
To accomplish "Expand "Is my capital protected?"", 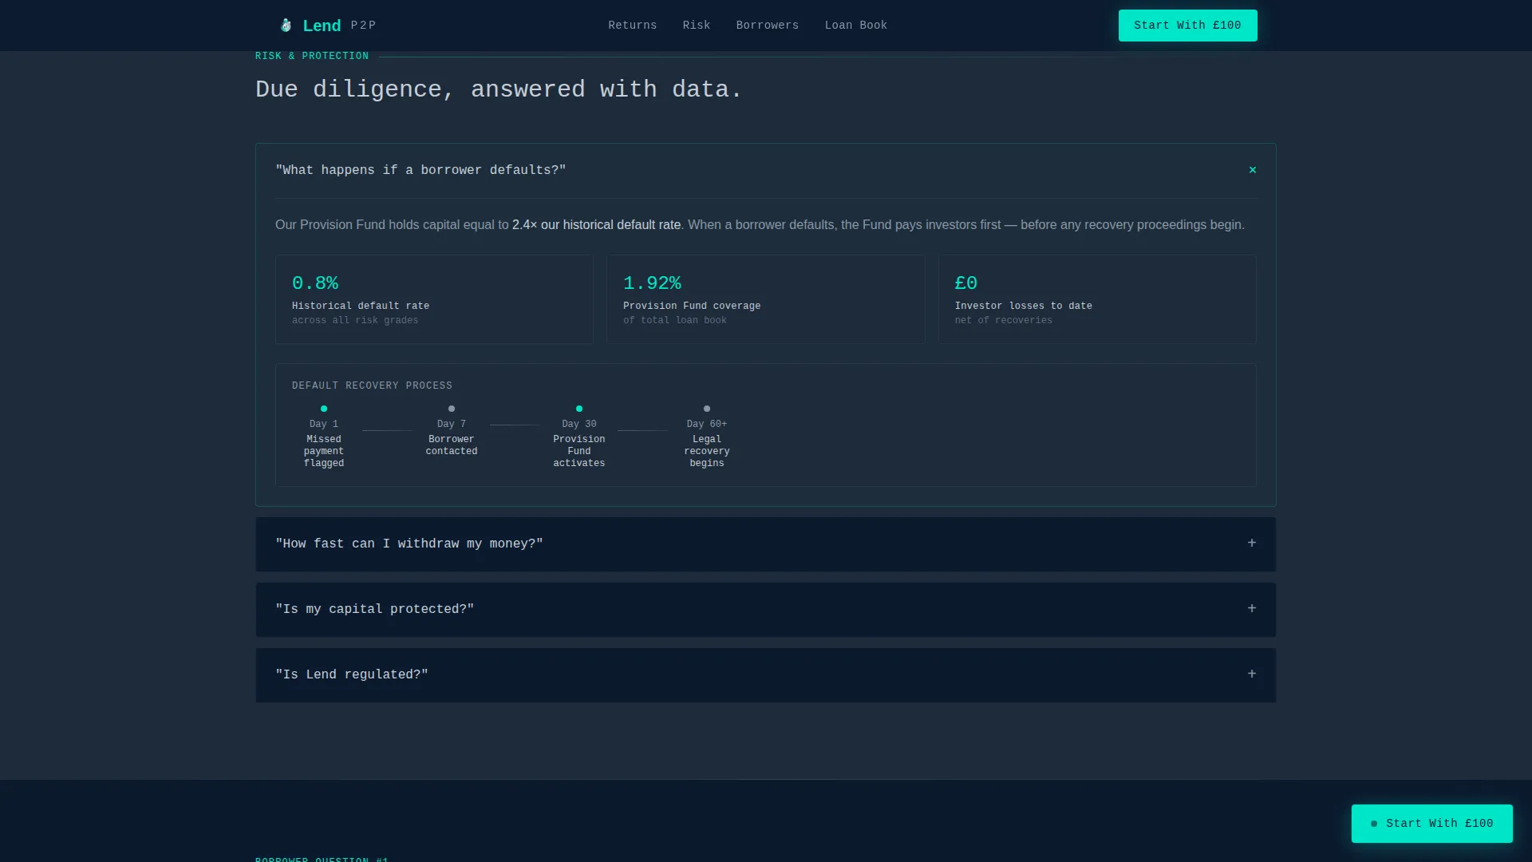I will pyautogui.click(x=765, y=609).
